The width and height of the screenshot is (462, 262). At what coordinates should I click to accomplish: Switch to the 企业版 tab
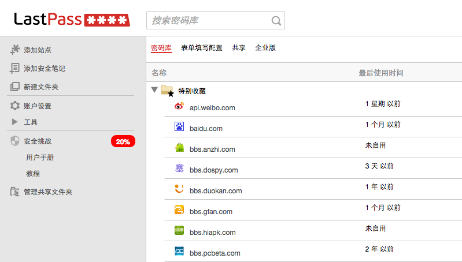point(265,48)
